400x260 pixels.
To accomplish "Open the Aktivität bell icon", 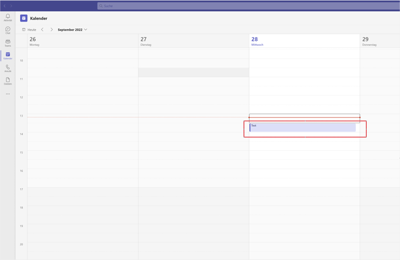I will click(x=8, y=18).
